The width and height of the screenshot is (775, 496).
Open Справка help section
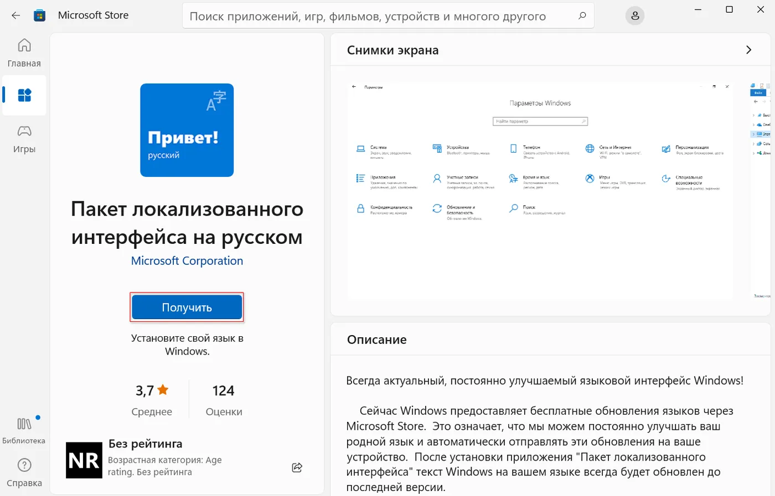(x=24, y=472)
